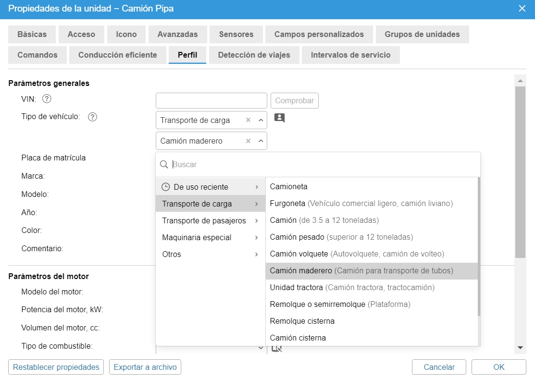Image resolution: width=535 pixels, height=378 pixels.
Task: Click the search magnifier icon
Action: (x=164, y=164)
